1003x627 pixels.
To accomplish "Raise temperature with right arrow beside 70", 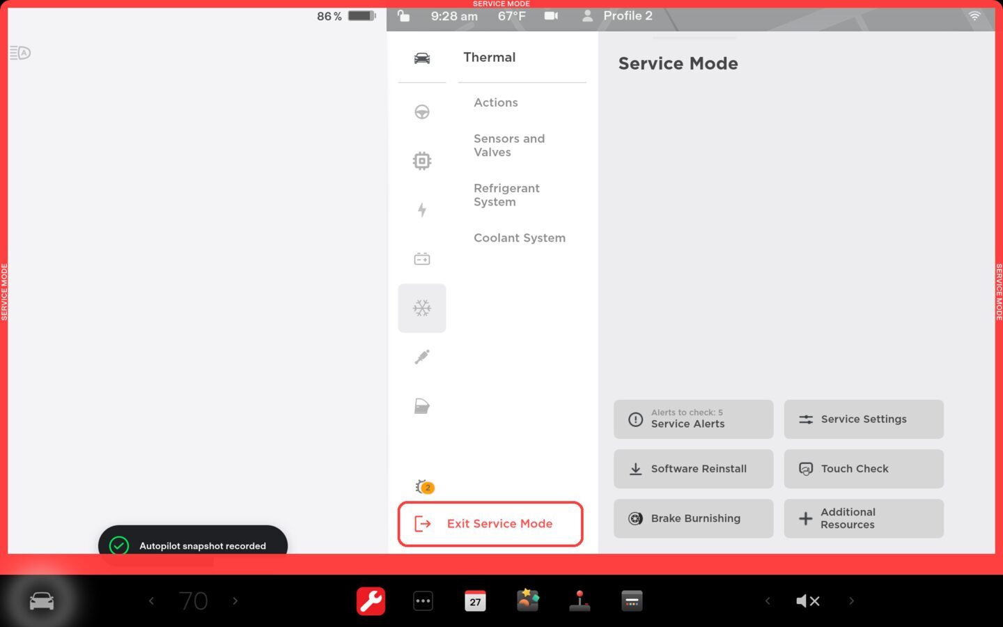I will (x=235, y=601).
